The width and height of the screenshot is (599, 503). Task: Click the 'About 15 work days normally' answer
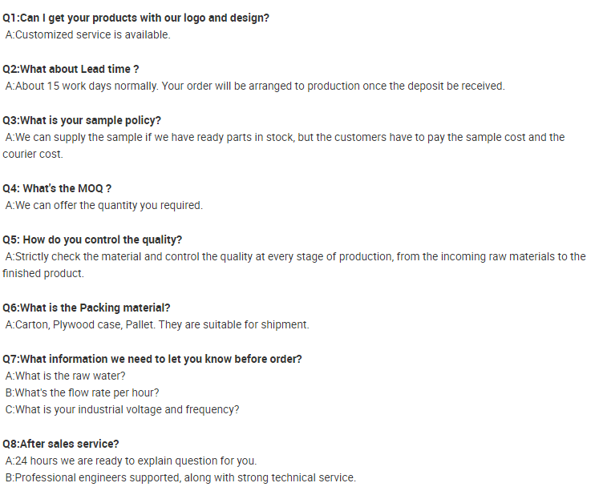pyautogui.click(x=254, y=86)
